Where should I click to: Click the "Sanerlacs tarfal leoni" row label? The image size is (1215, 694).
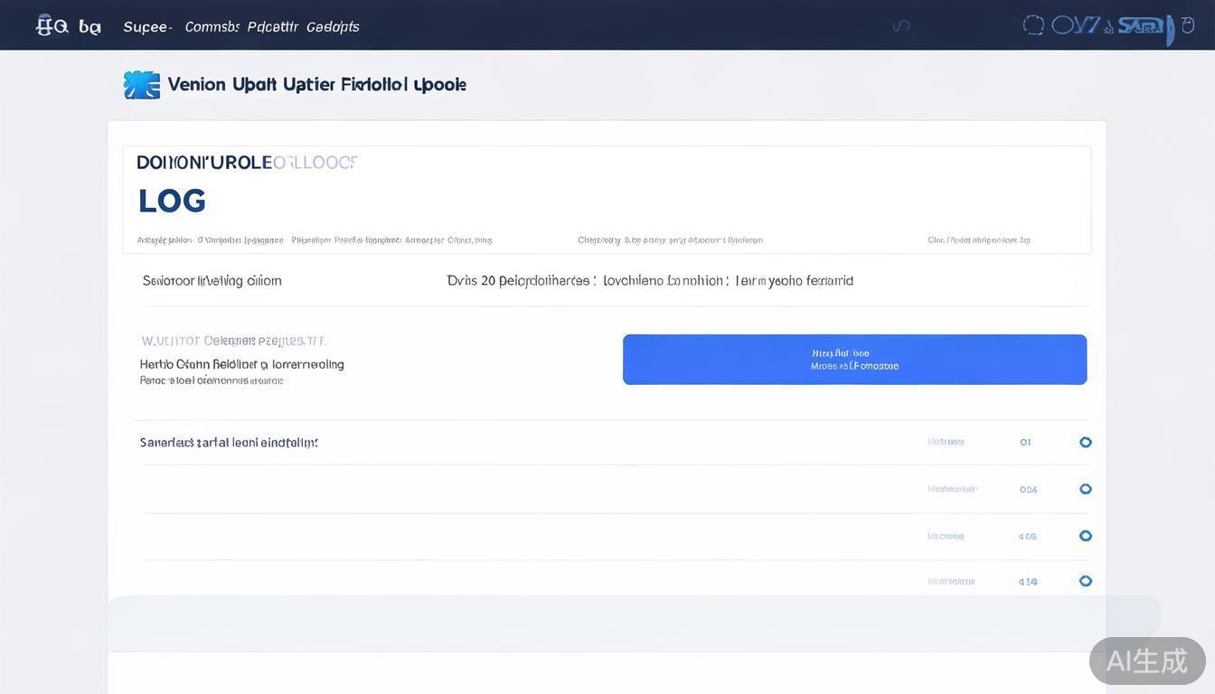[x=229, y=443]
